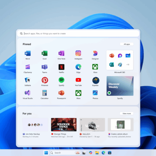This screenshot has width=156, height=156.
Task: Open Edge from the Pinned grid
Action: coord(78,67)
